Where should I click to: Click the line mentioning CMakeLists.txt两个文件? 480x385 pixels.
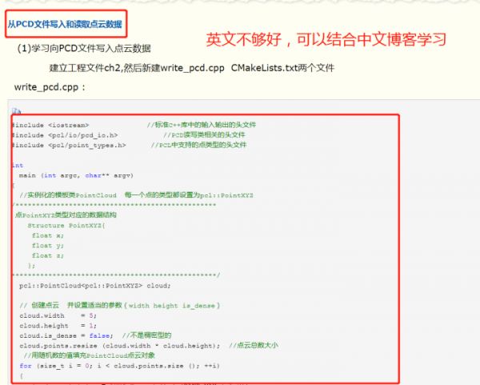pyautogui.click(x=192, y=68)
